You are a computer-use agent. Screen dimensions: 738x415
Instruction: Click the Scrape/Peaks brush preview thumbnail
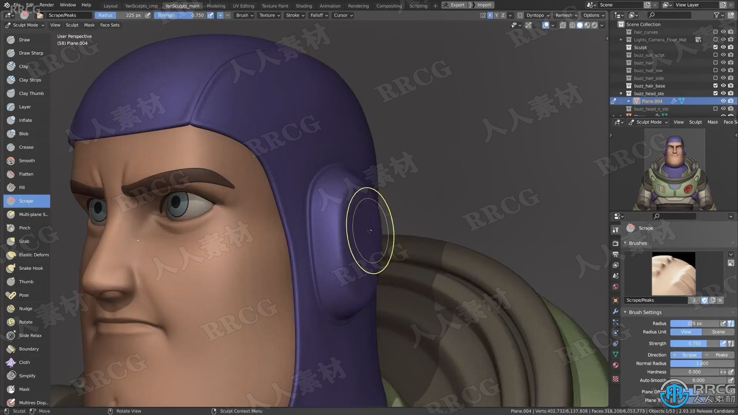click(x=673, y=274)
